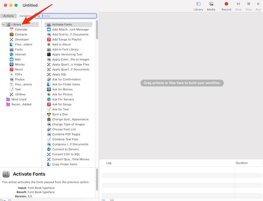This screenshot has width=263, height=201.
Task: Select the Fonts category
Action: 16,49
